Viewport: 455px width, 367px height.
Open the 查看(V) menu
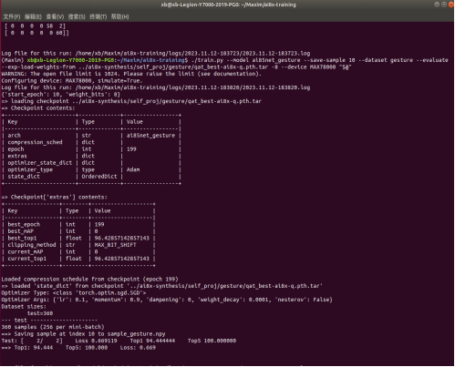pyautogui.click(x=55, y=16)
